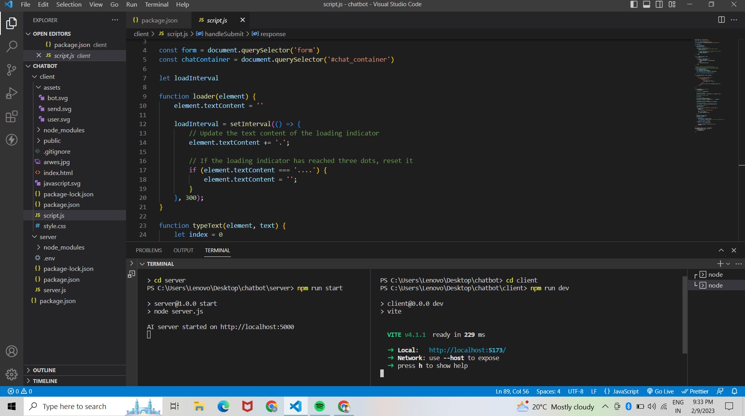Open server.js in the file explorer
Screen dimensions: 745x416
pos(54,290)
